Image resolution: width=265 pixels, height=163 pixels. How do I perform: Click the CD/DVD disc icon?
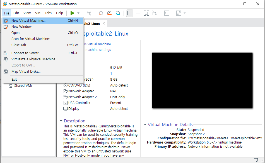click(65, 85)
